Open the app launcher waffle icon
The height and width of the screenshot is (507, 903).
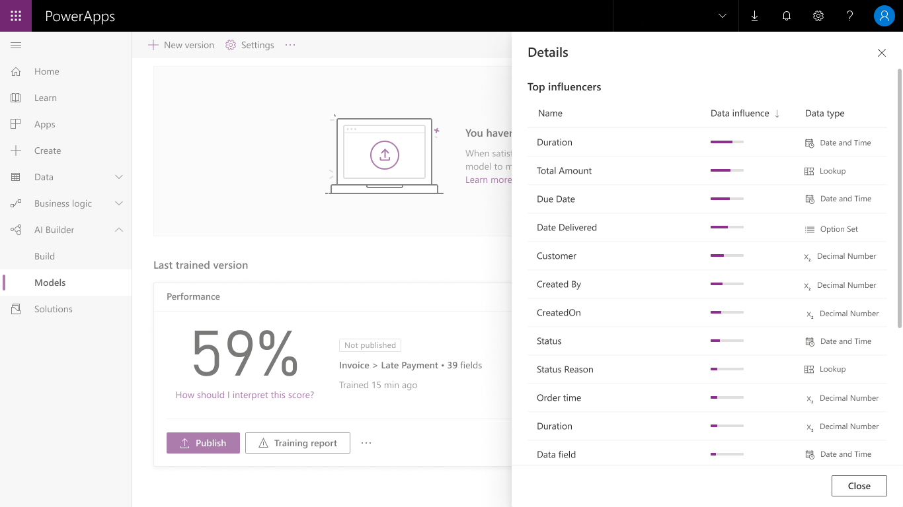tap(16, 16)
